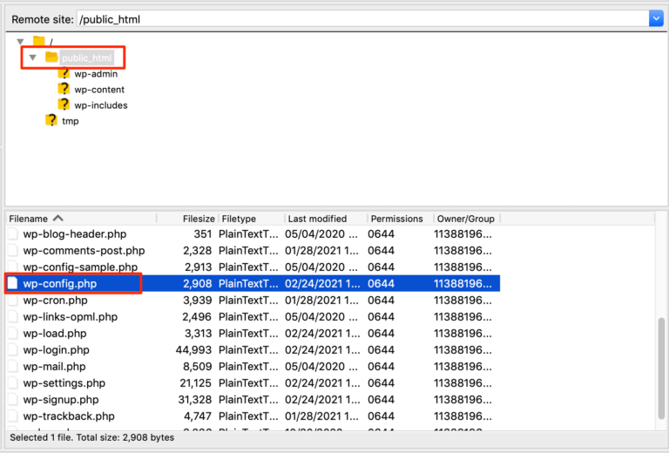
Task: Click the public_html folder icon
Action: [x=51, y=57]
